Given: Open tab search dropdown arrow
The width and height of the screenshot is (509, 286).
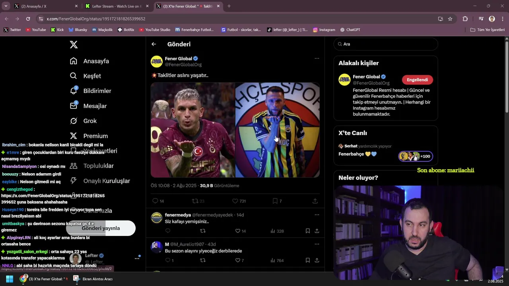Looking at the screenshot, I should (x=6, y=6).
